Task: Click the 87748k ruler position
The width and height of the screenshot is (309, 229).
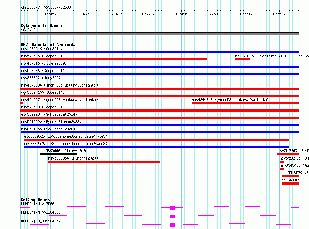Action: tap(148, 14)
